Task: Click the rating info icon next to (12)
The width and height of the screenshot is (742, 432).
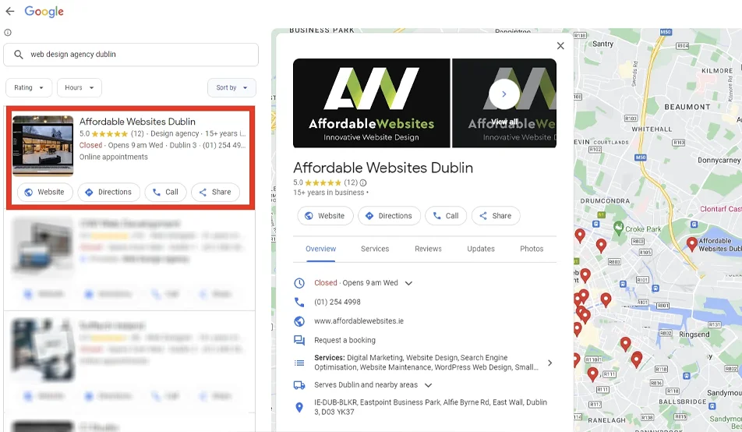Action: 363,182
